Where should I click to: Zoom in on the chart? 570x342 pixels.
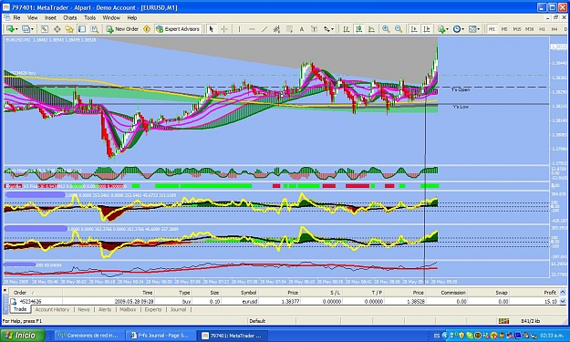coord(386,29)
